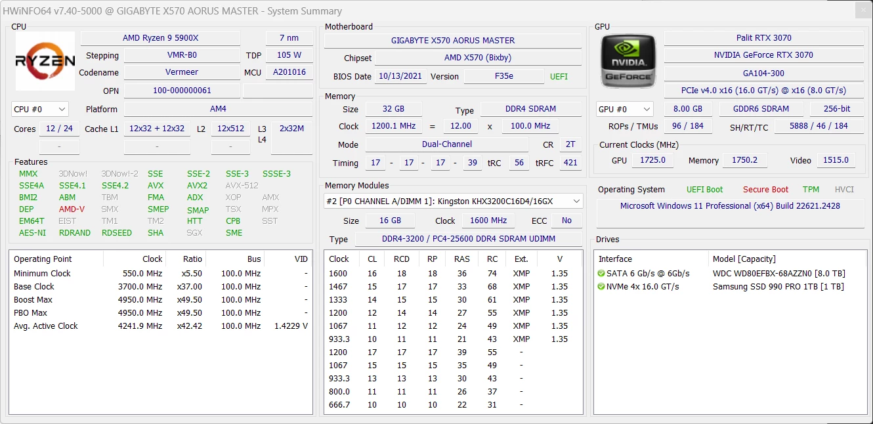Screen dimensions: 873x424
Task: Click the 7 nm process field
Action: pyautogui.click(x=289, y=38)
